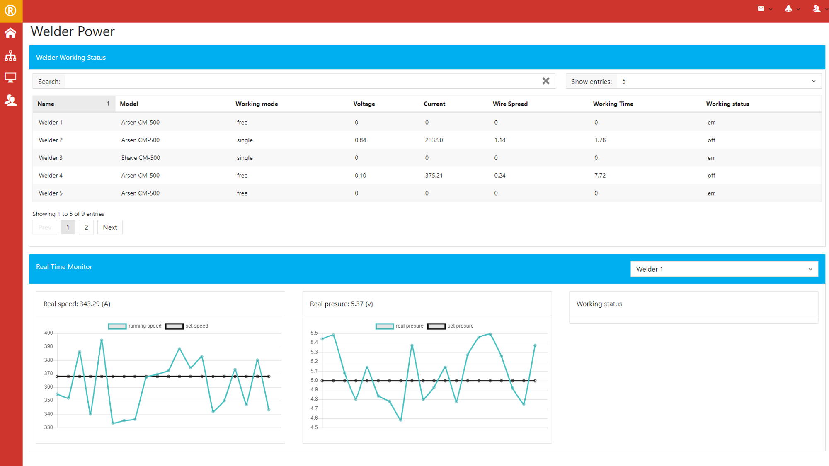Clear search with the X icon
829x466 pixels.
point(546,81)
